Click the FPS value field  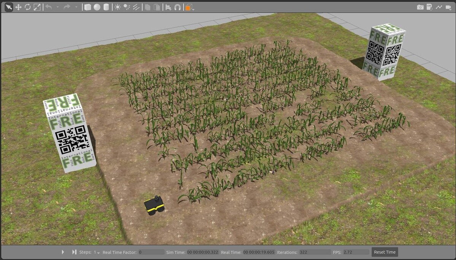(x=356, y=252)
